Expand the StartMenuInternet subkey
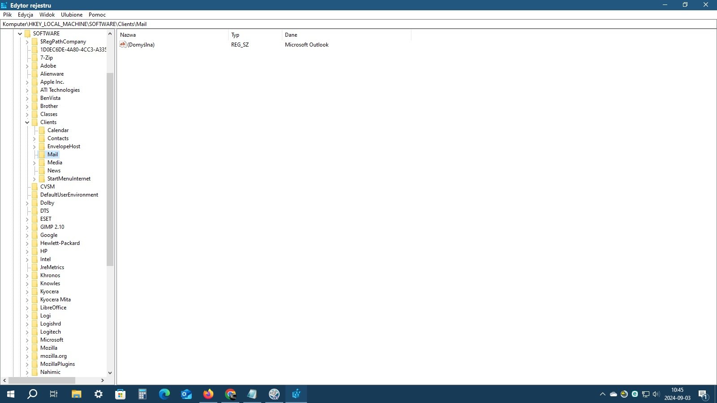The image size is (717, 403). (x=35, y=179)
